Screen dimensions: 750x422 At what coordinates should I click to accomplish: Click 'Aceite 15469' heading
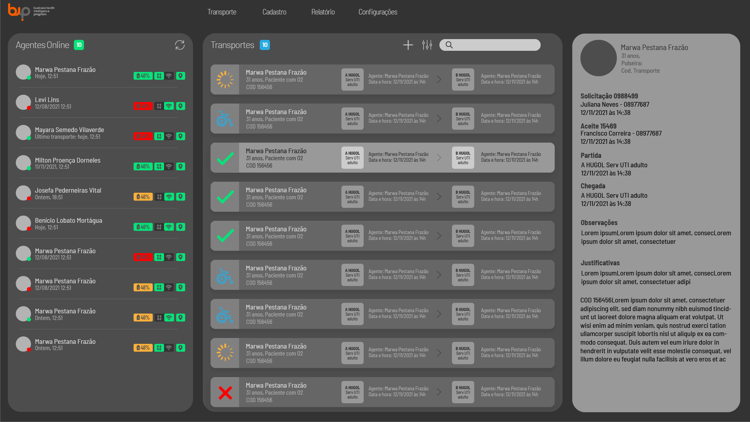[x=598, y=126]
